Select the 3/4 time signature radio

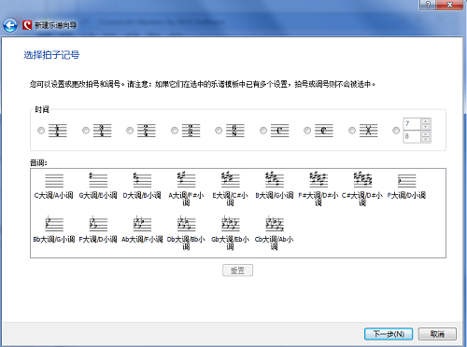click(x=86, y=131)
